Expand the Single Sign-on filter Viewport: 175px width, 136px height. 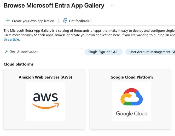coord(103,52)
